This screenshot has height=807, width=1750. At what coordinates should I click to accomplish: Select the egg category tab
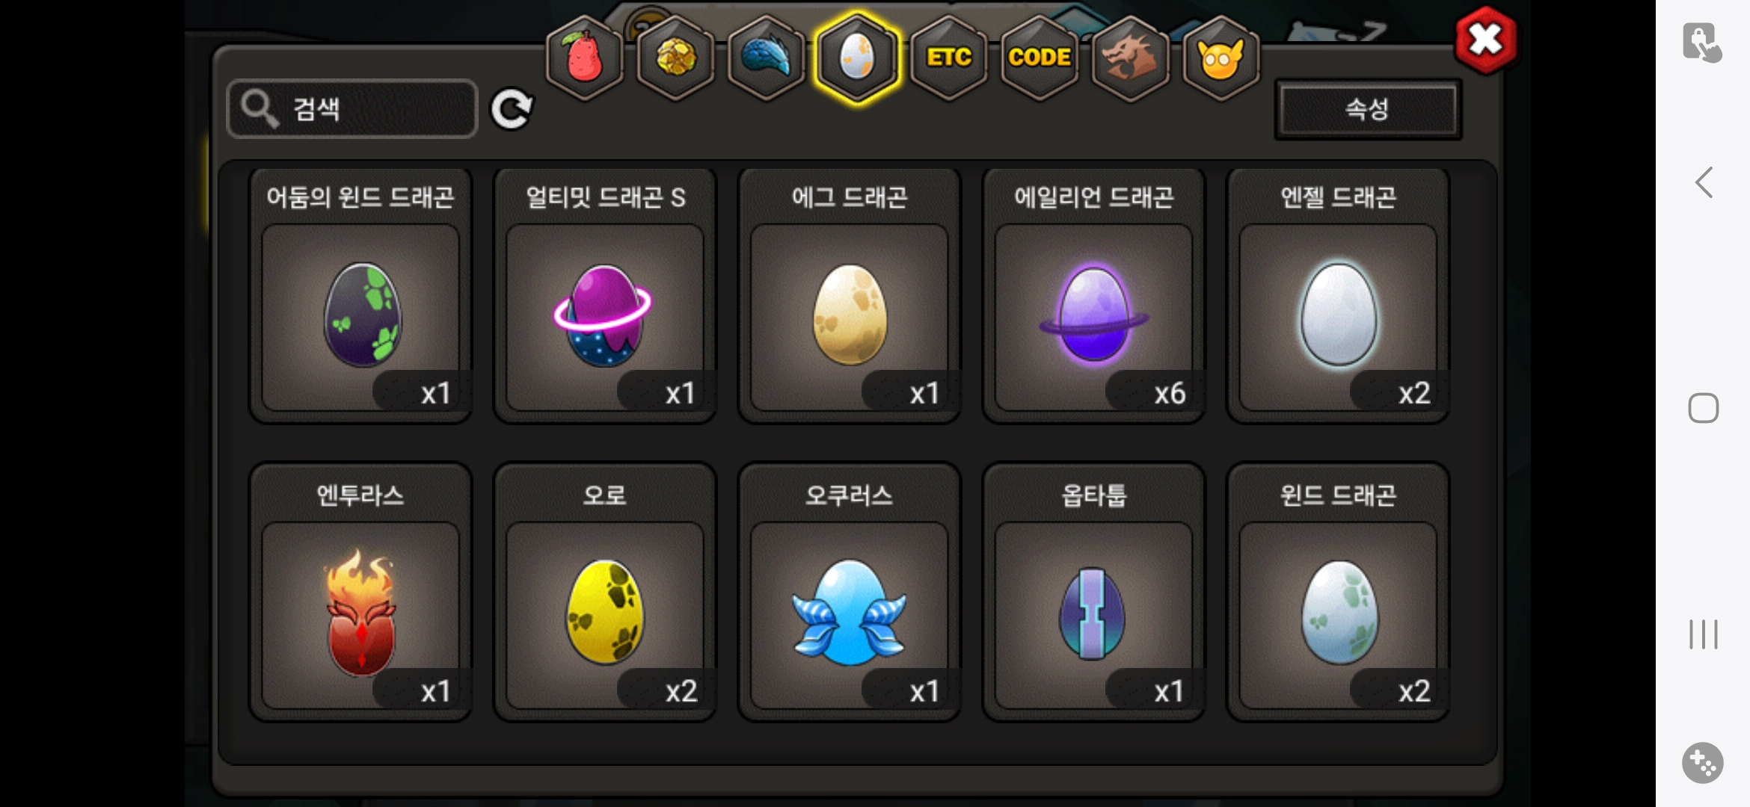857,57
